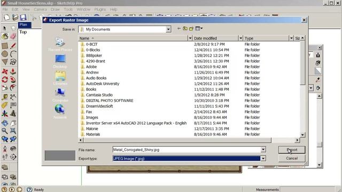Select the Polygon triangle tool

pos(5,62)
